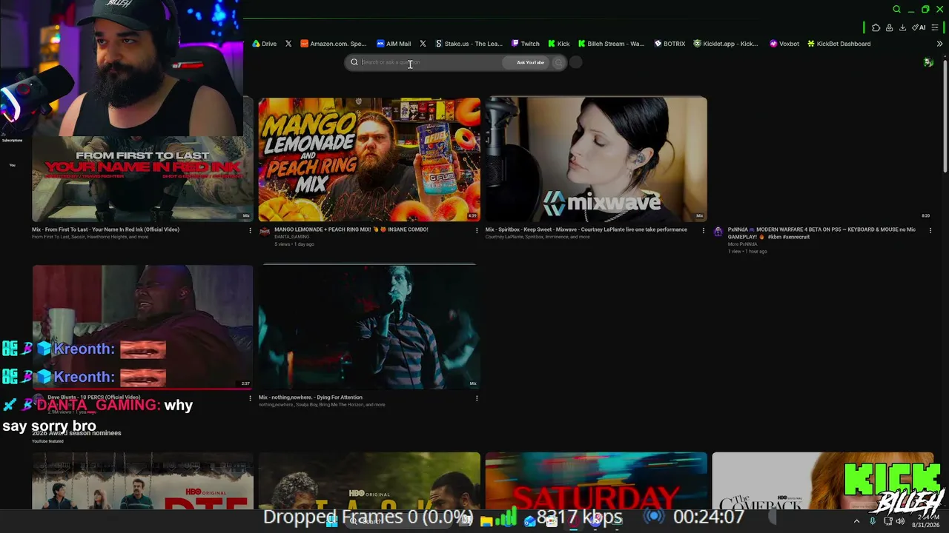Click the Spiritbox Keep Sweet video title
Screen dimensions: 949x533
586,229
